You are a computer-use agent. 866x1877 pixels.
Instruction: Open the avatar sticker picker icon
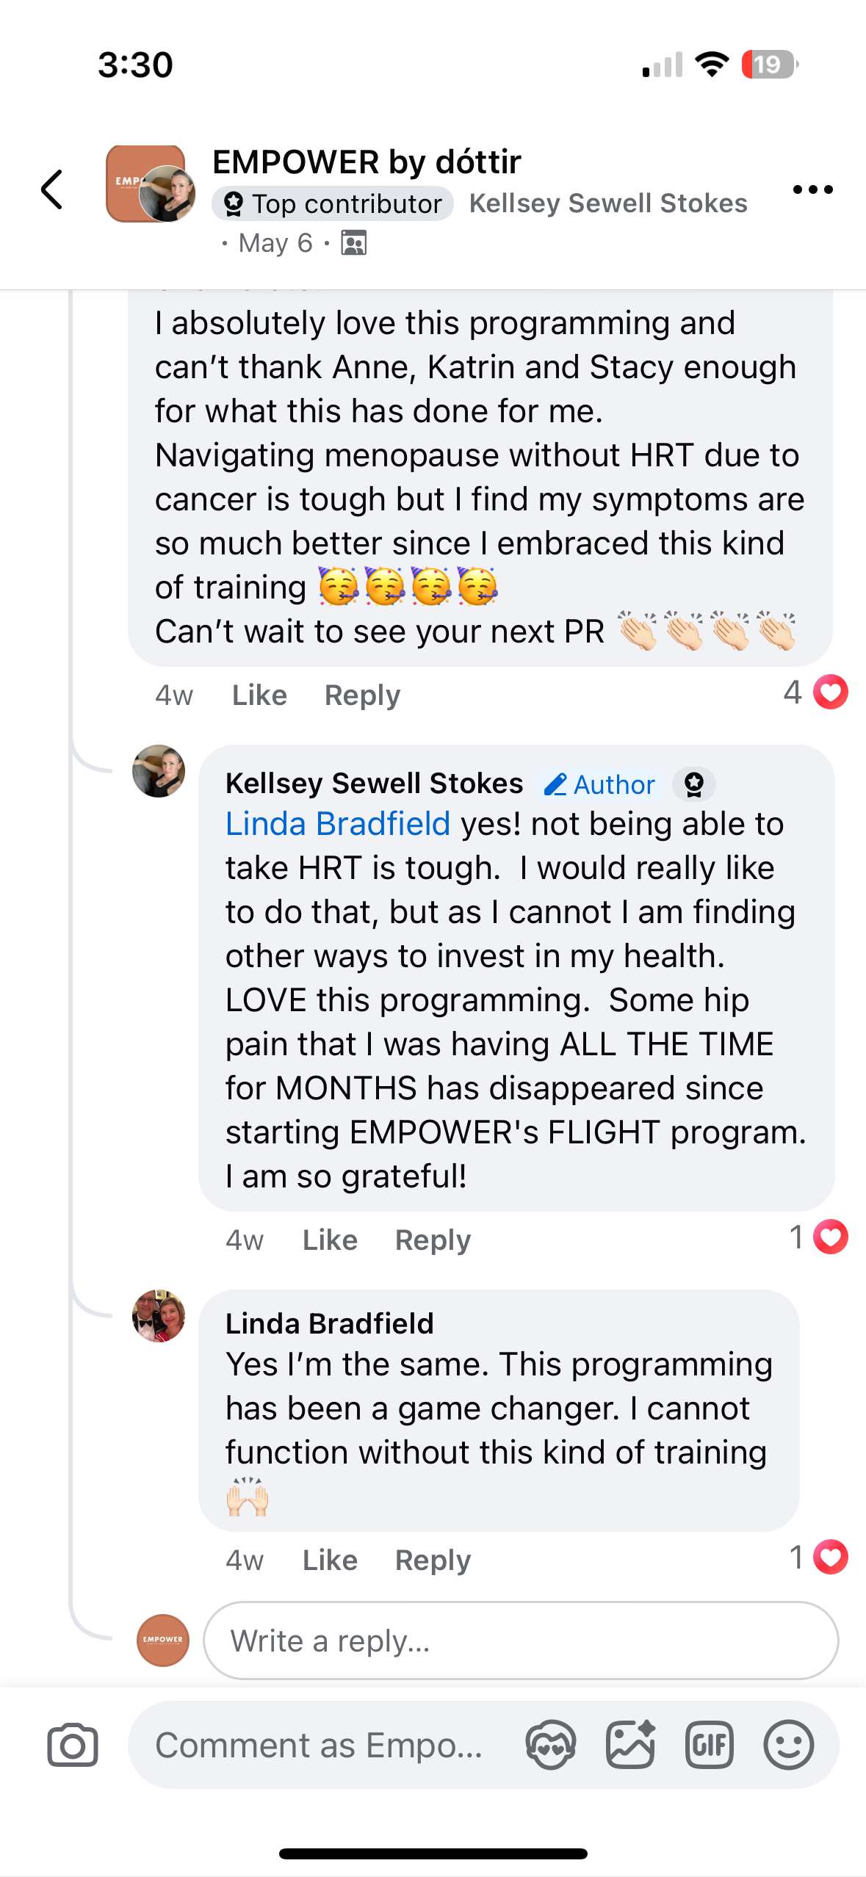pos(551,1745)
